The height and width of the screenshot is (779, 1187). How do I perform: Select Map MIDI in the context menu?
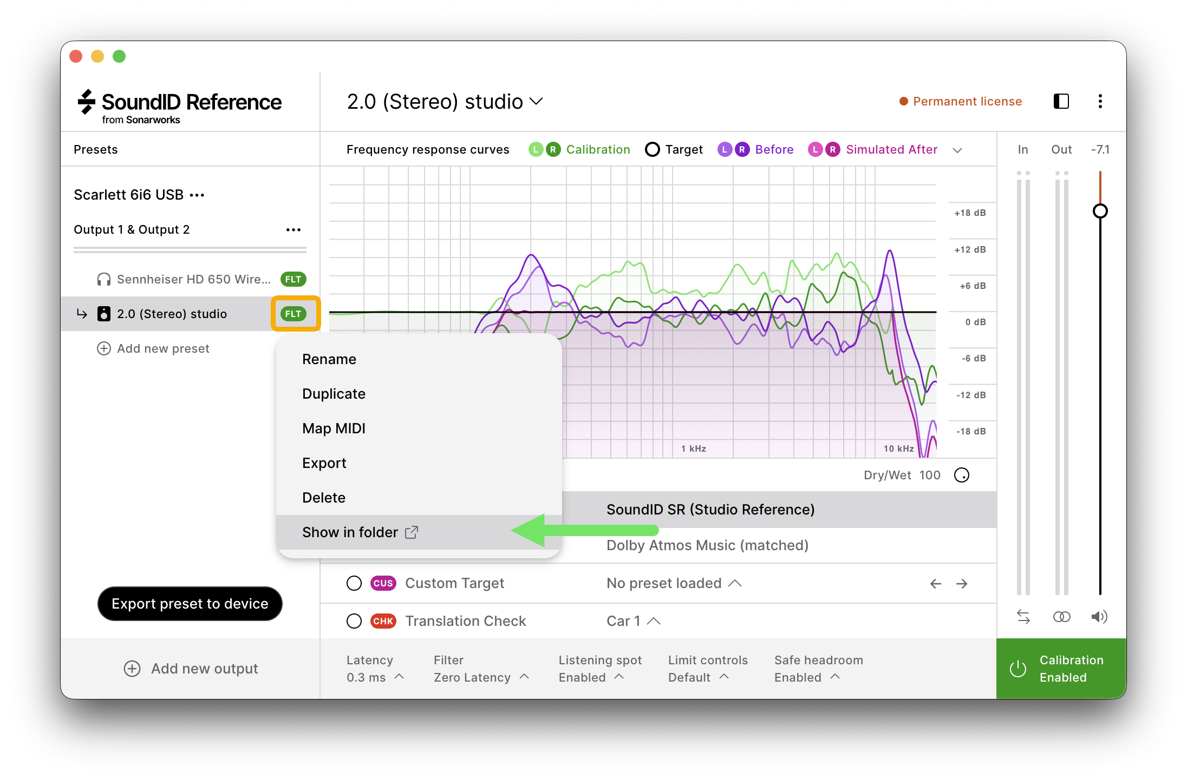(419, 428)
